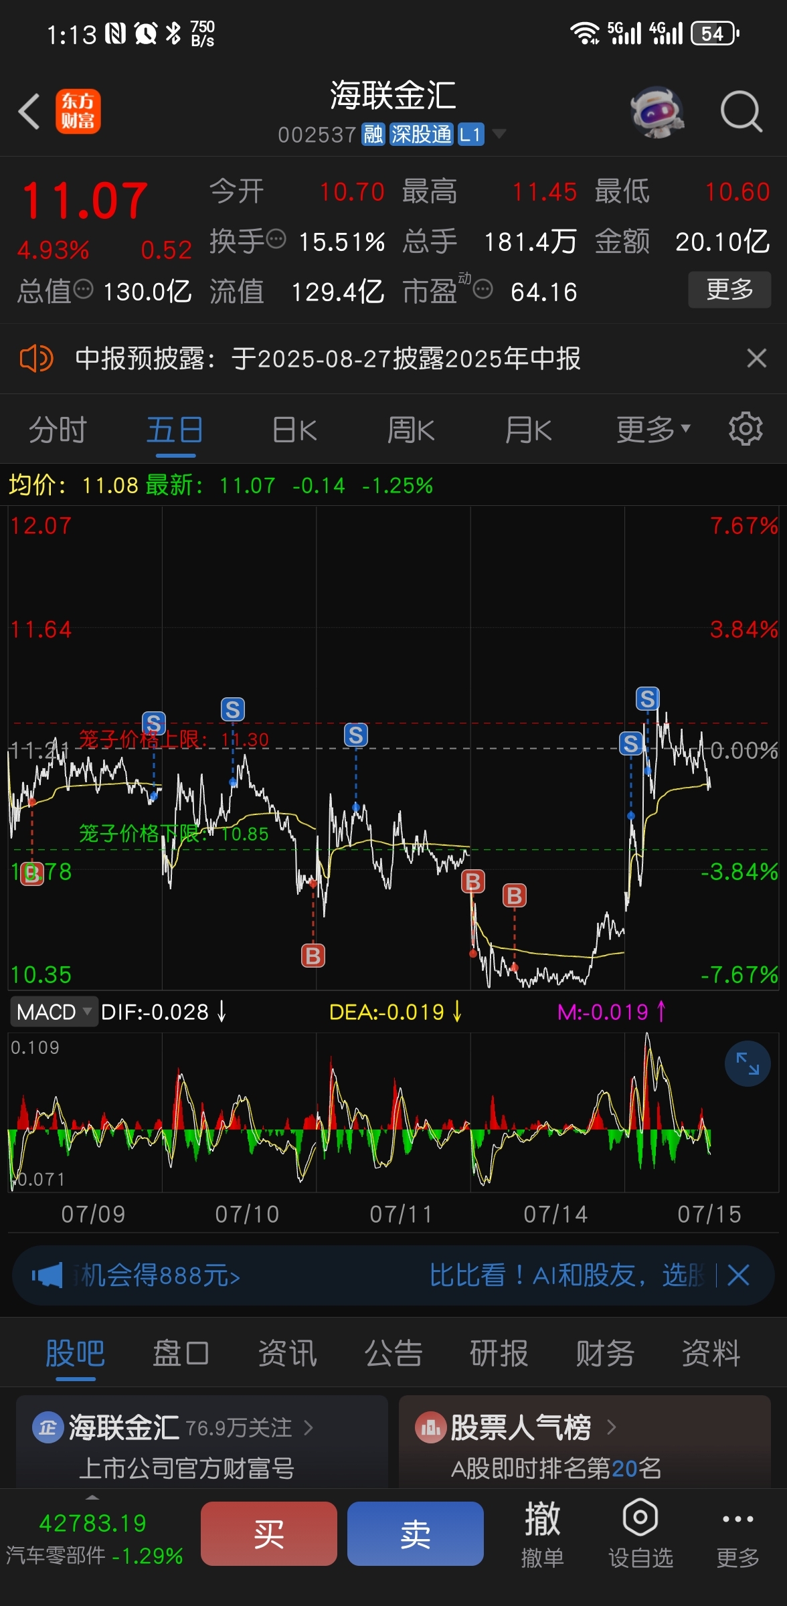Expand the 汽车零部件 index ticker
The height and width of the screenshot is (1606, 787).
[x=94, y=1538]
